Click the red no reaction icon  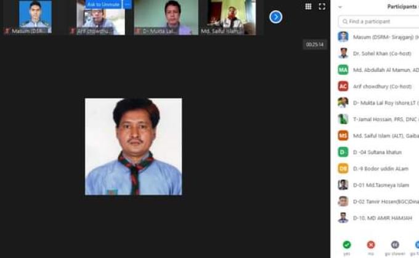(371, 244)
